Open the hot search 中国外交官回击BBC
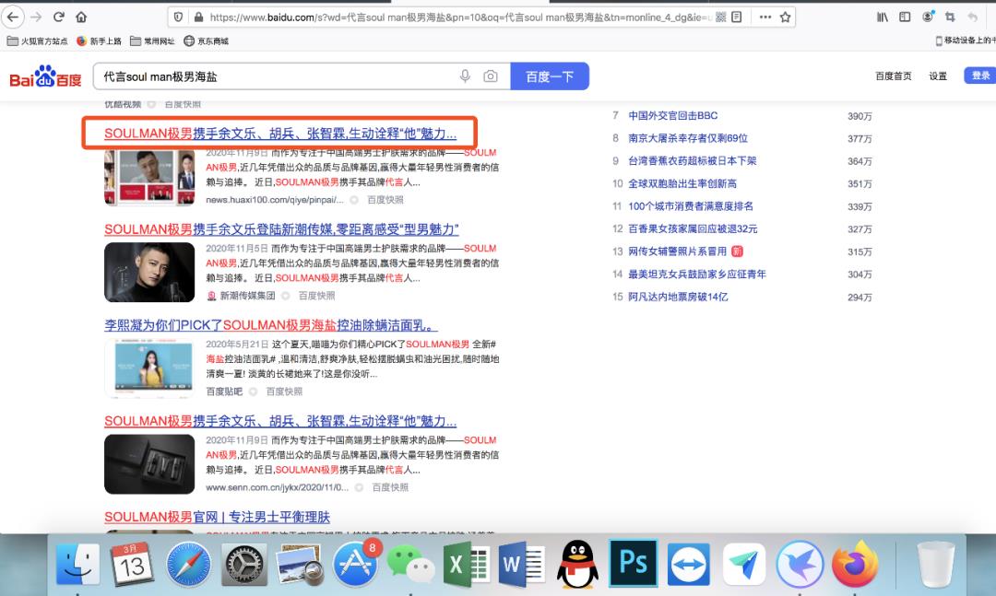The height and width of the screenshot is (596, 996). coord(672,115)
